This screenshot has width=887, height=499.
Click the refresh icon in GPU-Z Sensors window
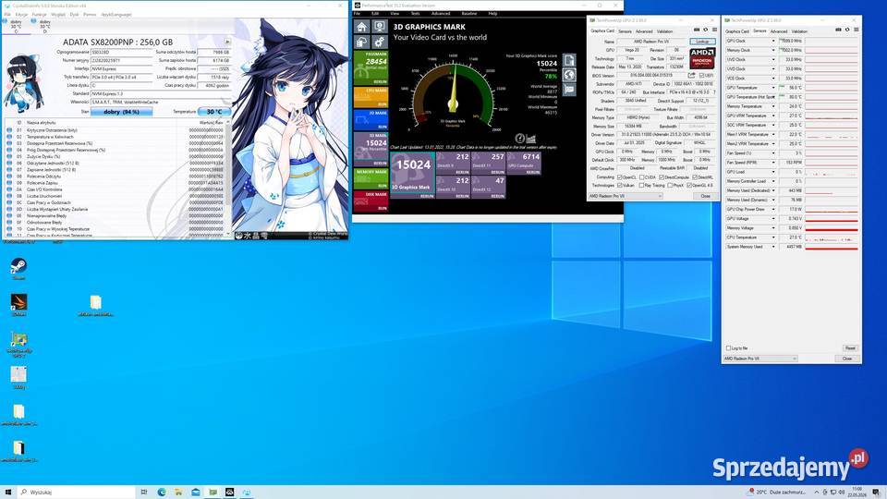(x=847, y=30)
